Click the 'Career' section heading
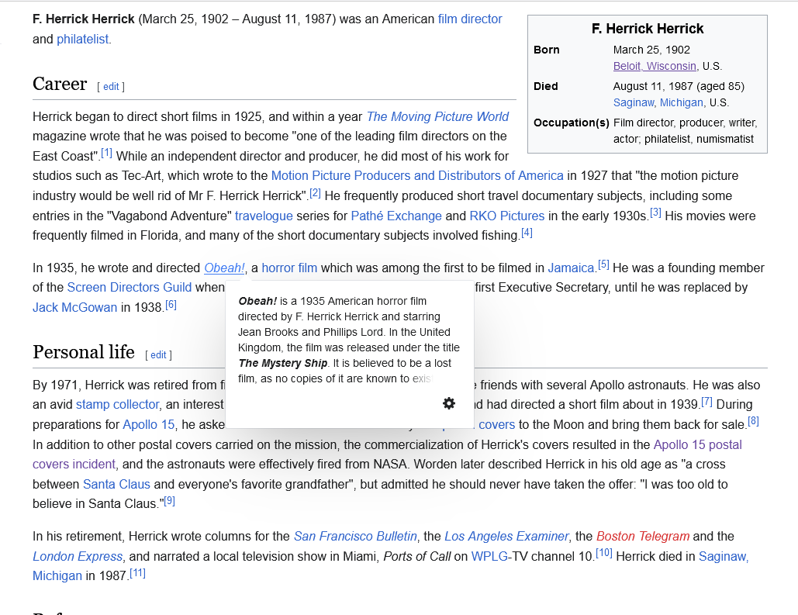 (60, 84)
